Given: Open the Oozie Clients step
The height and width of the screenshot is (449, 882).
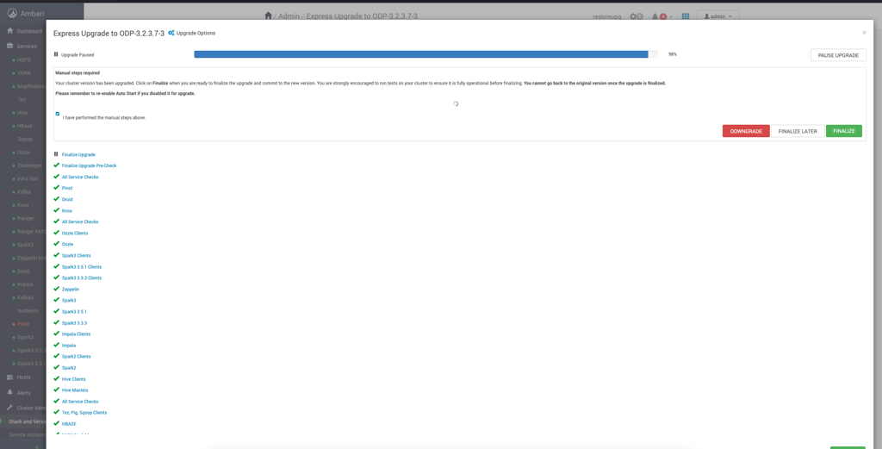Looking at the screenshot, I should (75, 233).
